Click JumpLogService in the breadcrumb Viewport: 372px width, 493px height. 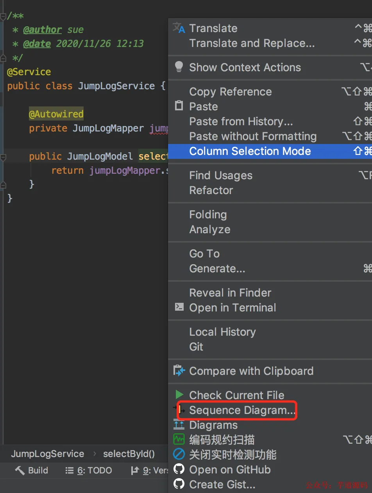[47, 453]
